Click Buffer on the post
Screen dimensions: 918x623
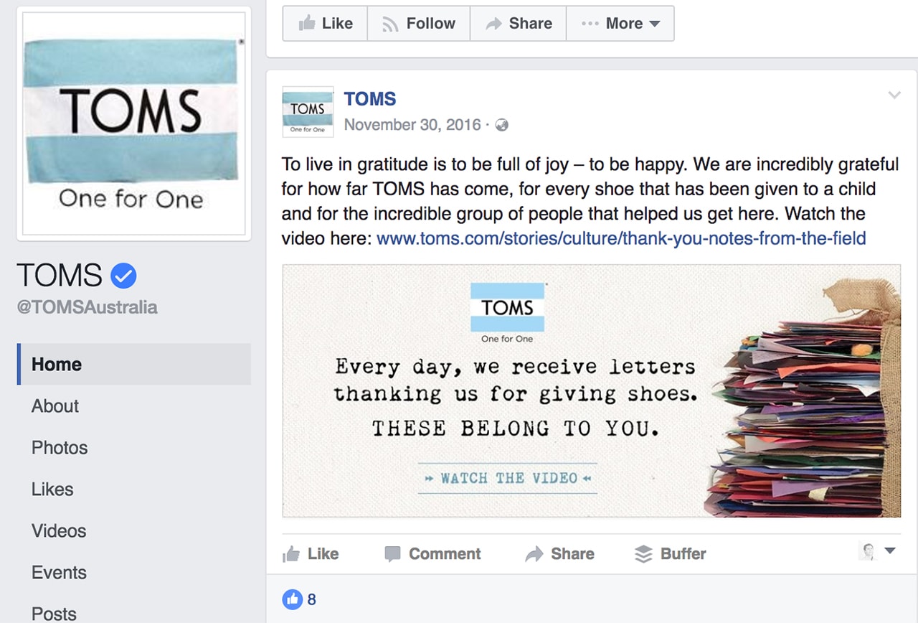tap(671, 553)
